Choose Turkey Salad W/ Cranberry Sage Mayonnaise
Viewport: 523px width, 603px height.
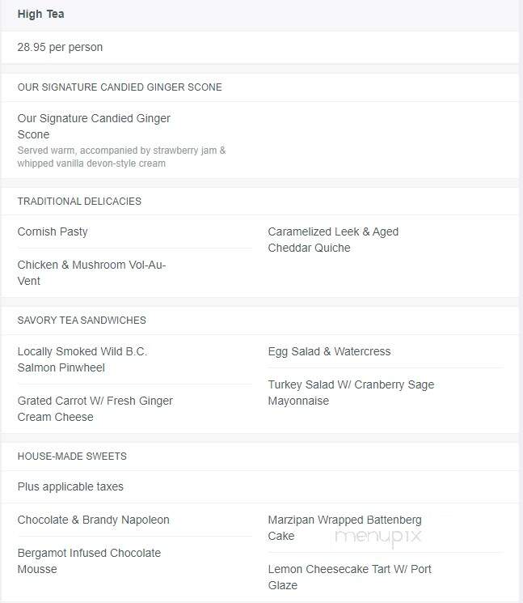click(351, 393)
